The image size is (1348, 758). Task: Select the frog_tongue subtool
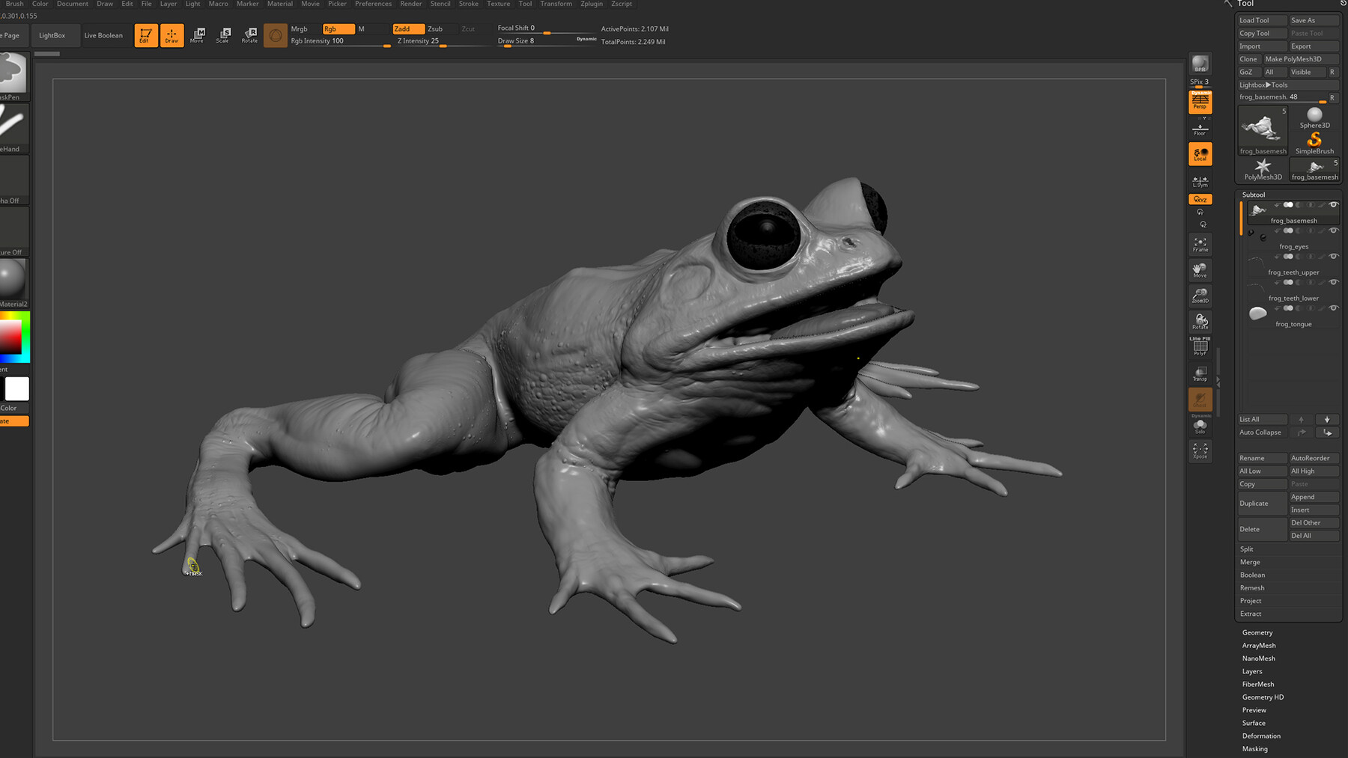(1293, 323)
